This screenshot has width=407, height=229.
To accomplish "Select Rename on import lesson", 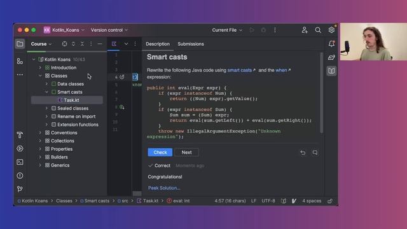I will pyautogui.click(x=76, y=116).
